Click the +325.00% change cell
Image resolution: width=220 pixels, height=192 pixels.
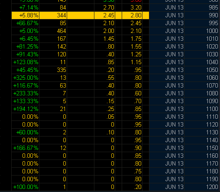click(x=26, y=78)
